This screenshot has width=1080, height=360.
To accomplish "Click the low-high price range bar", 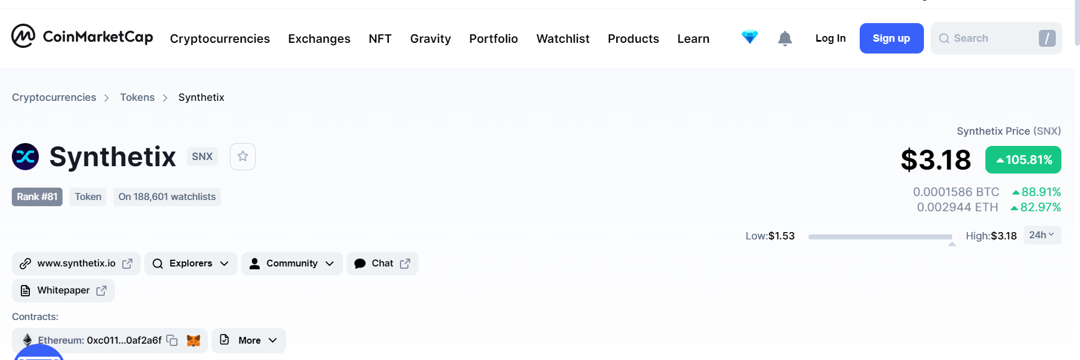I will (x=879, y=237).
